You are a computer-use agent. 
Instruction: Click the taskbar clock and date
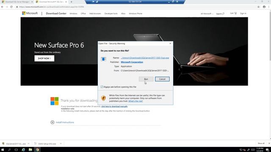(260, 149)
